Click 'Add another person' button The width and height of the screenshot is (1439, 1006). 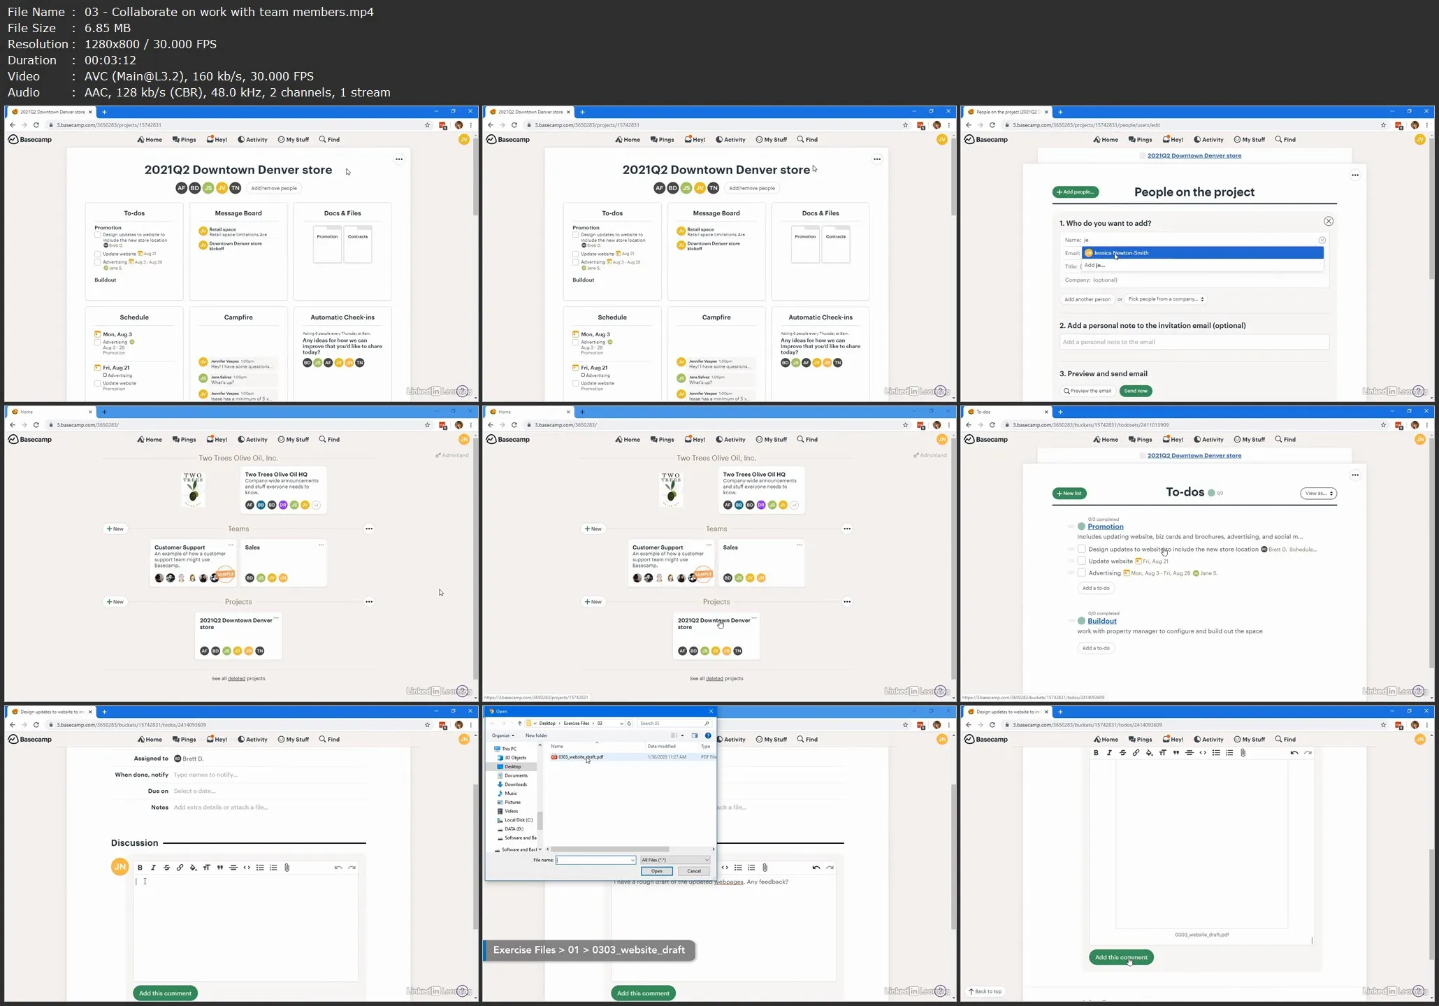tap(1087, 299)
